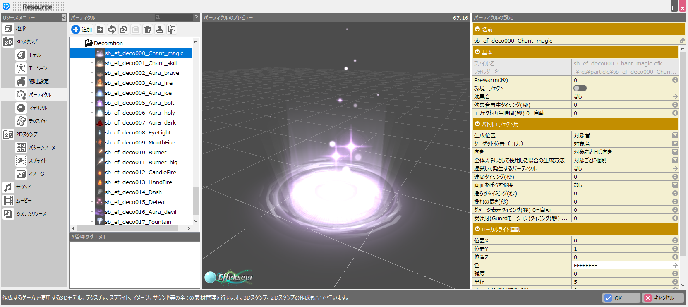This screenshot has width=688, height=307.
Task: Select sb_ef_deco003_Aura_fire in particle list
Action: click(139, 83)
